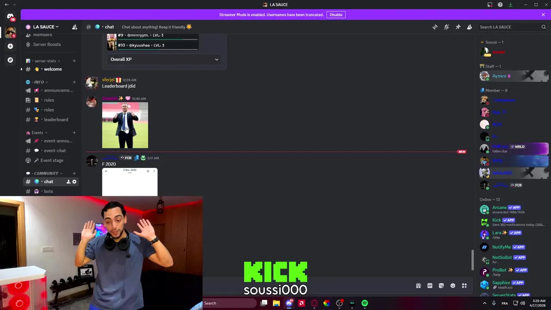
Task: Open Opera browser from the taskbar
Action: pyautogui.click(x=314, y=303)
